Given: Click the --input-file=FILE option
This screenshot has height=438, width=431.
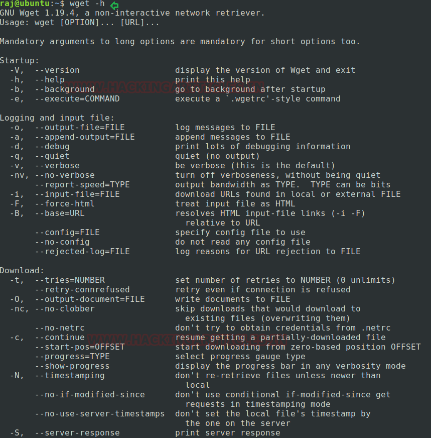Looking at the screenshot, I should [77, 194].
